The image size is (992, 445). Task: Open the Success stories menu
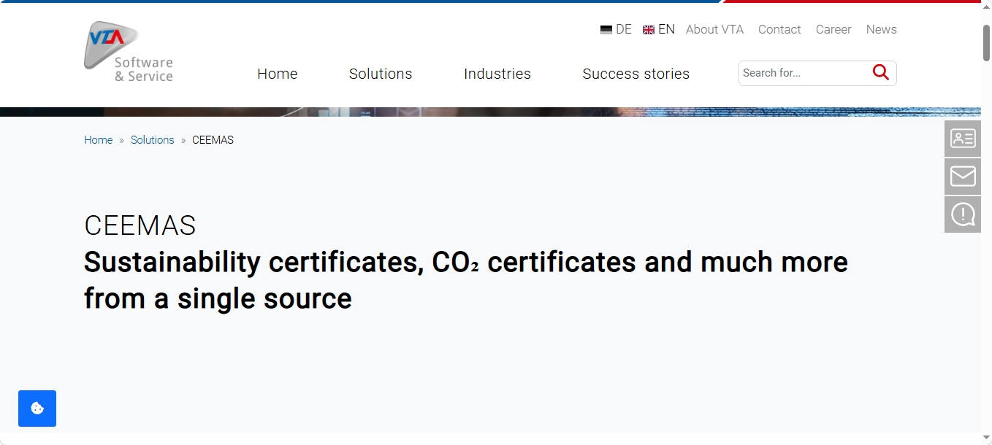pos(636,74)
